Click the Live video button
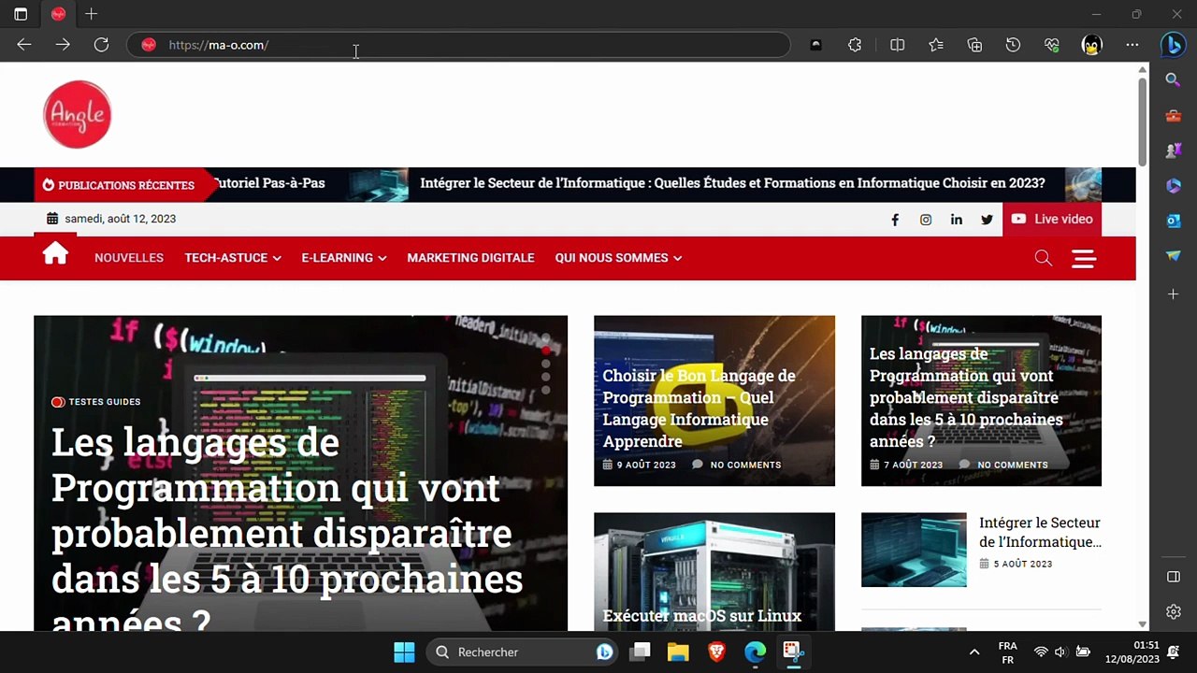Viewport: 1197px width, 673px height. pyautogui.click(x=1051, y=219)
